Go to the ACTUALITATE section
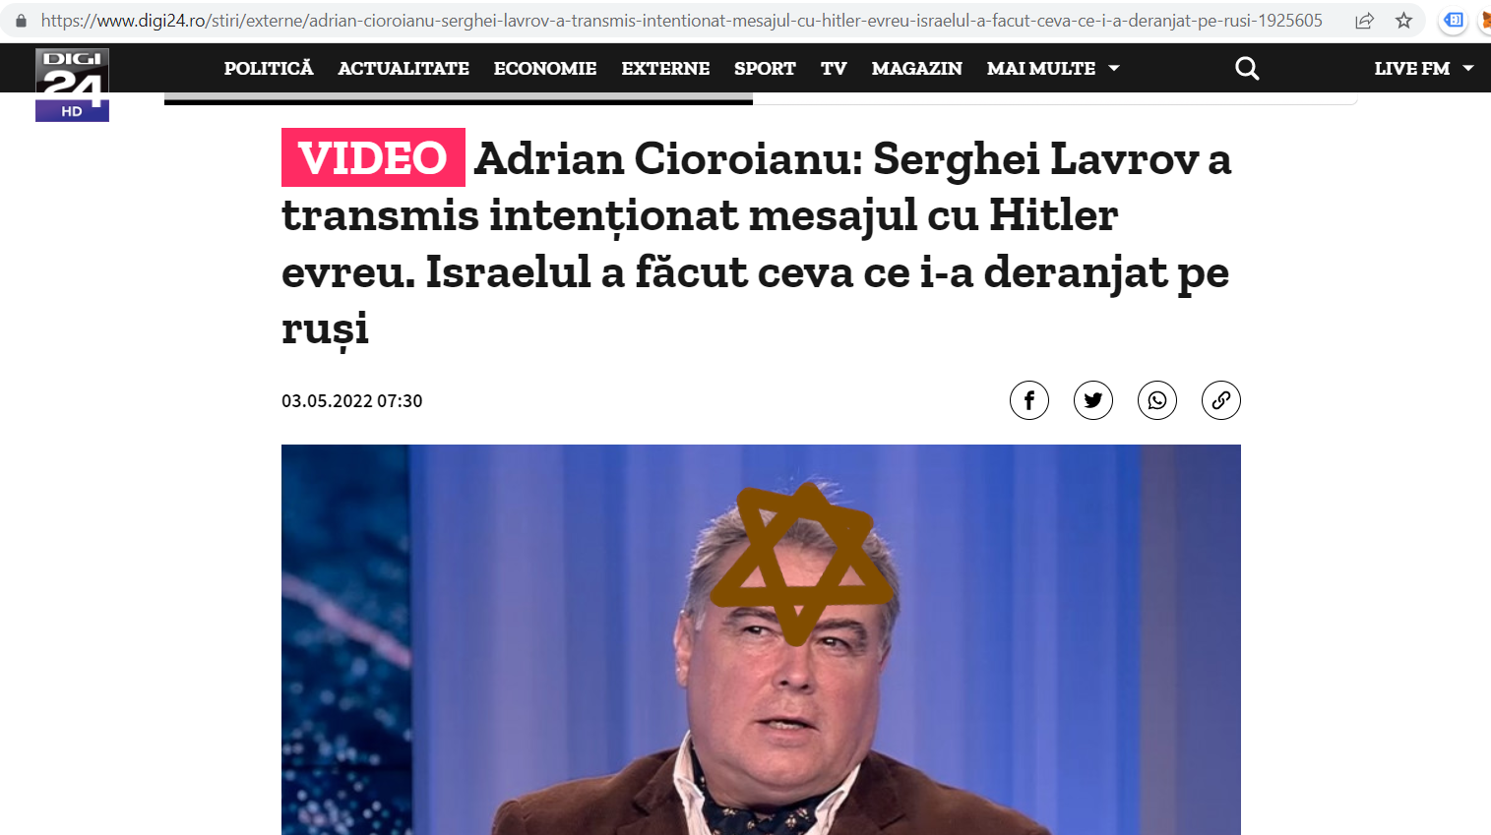1491x835 pixels. [x=404, y=68]
